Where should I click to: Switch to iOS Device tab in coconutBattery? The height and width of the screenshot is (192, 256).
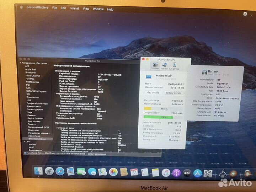tap(174, 66)
